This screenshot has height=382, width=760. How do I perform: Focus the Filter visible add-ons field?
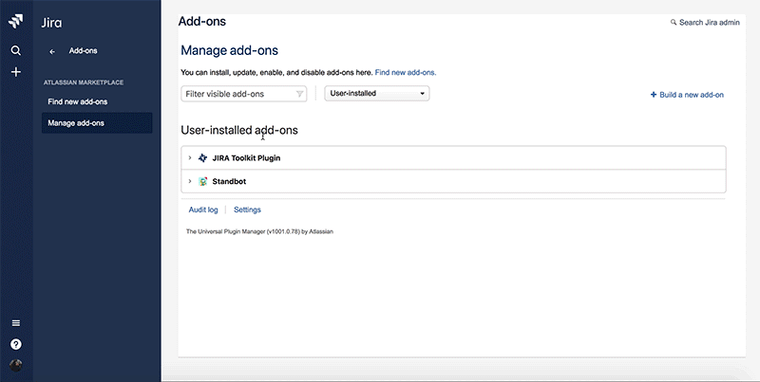coord(244,94)
